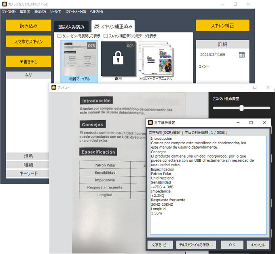Click the 文字をコピー button

click(x=161, y=245)
